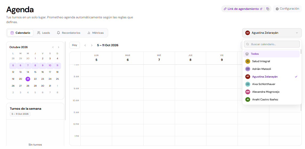Select Todos in the calendar list

pos(271,54)
